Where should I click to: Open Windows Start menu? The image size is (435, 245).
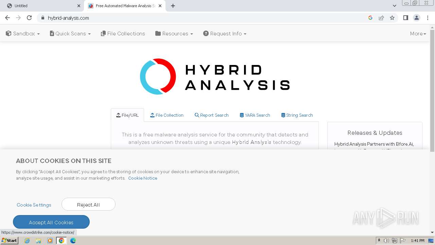click(10, 241)
